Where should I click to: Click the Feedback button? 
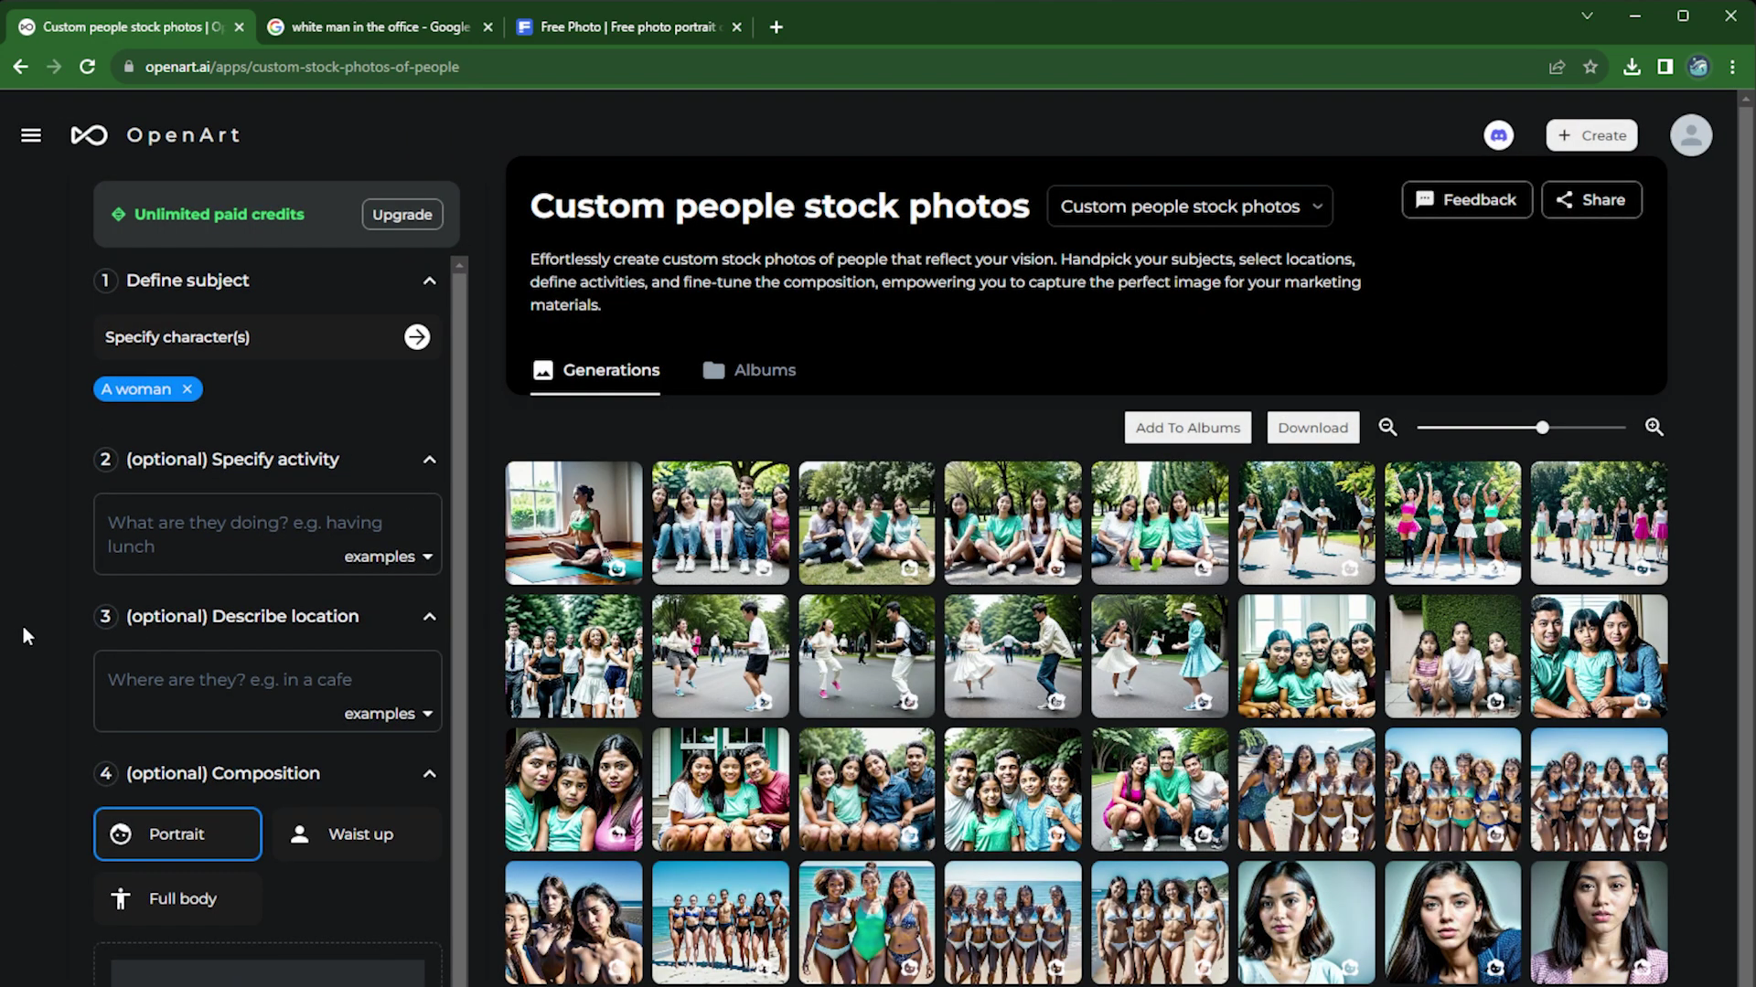click(x=1467, y=199)
